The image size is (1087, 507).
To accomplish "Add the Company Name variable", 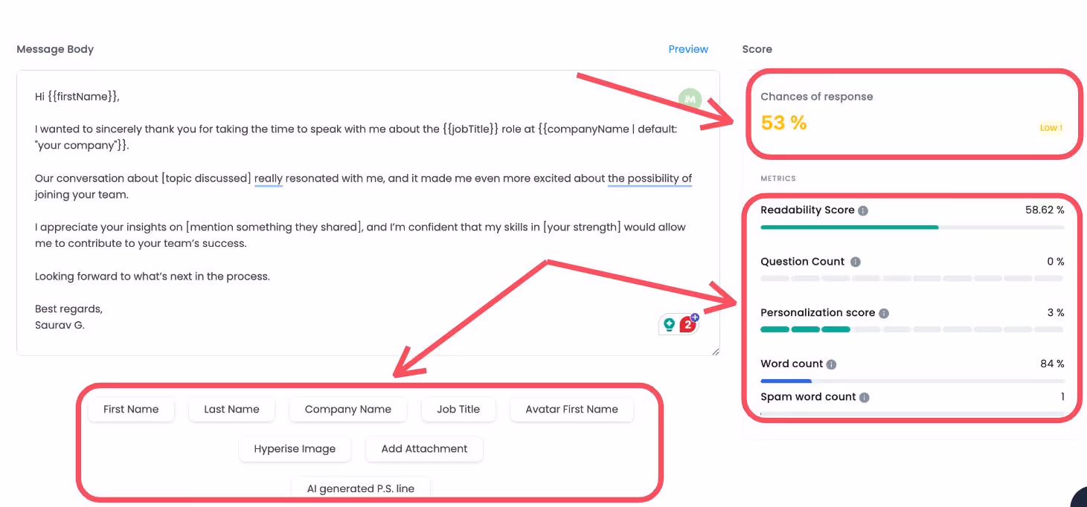I will click(x=347, y=409).
